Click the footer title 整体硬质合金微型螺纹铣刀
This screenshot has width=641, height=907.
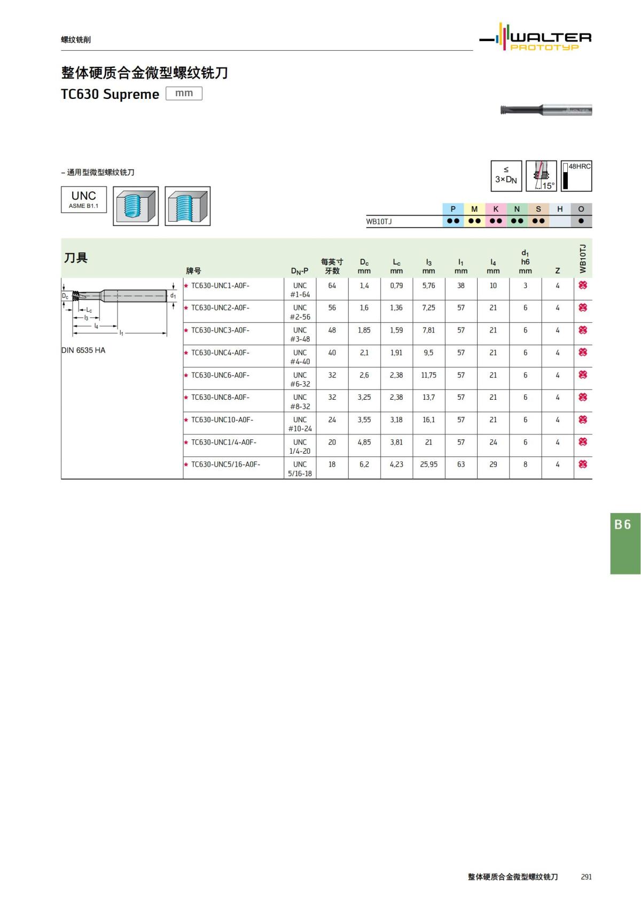513,877
